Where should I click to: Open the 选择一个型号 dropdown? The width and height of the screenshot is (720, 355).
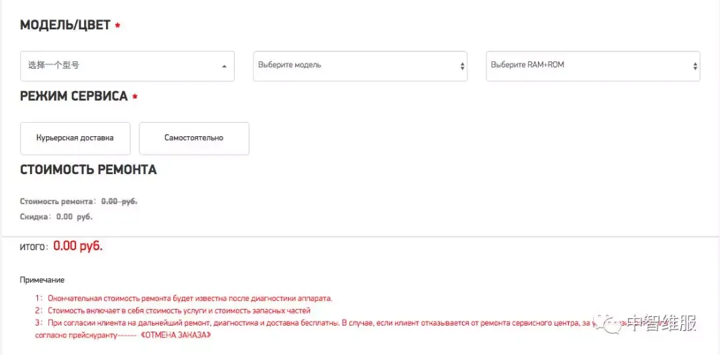coord(127,66)
